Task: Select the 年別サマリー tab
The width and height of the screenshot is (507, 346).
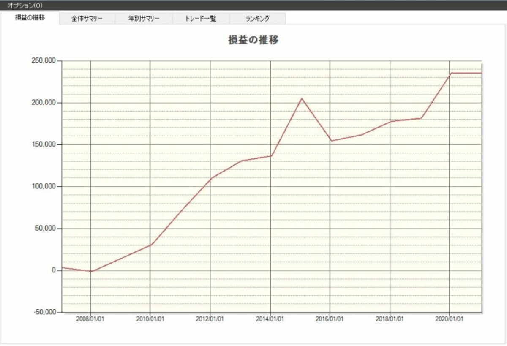Action: coord(144,19)
